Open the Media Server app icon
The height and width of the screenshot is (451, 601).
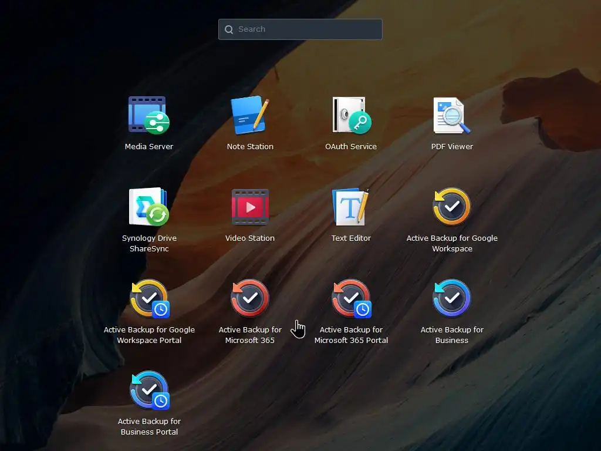148,115
